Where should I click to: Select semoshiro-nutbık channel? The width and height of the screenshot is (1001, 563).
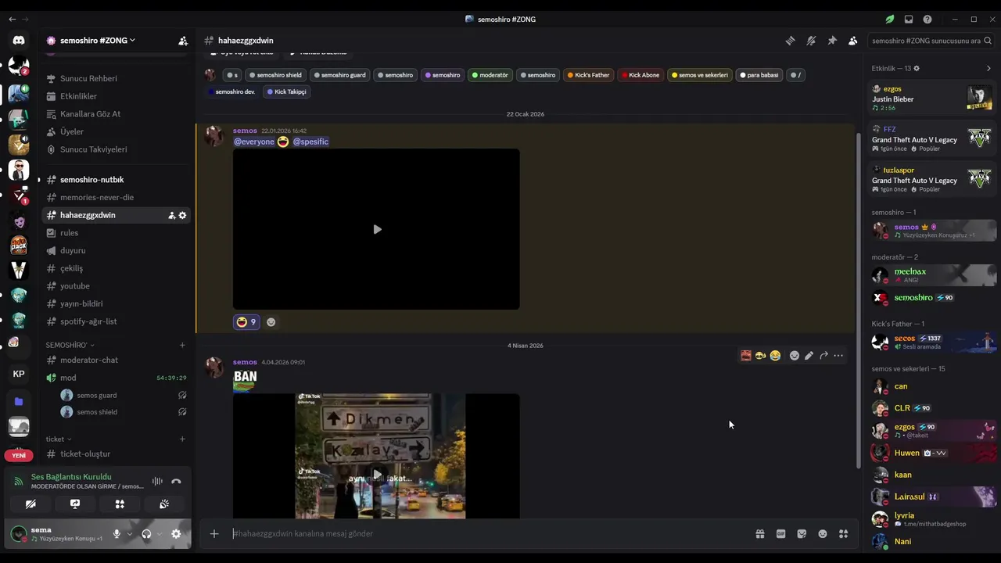pos(116,180)
